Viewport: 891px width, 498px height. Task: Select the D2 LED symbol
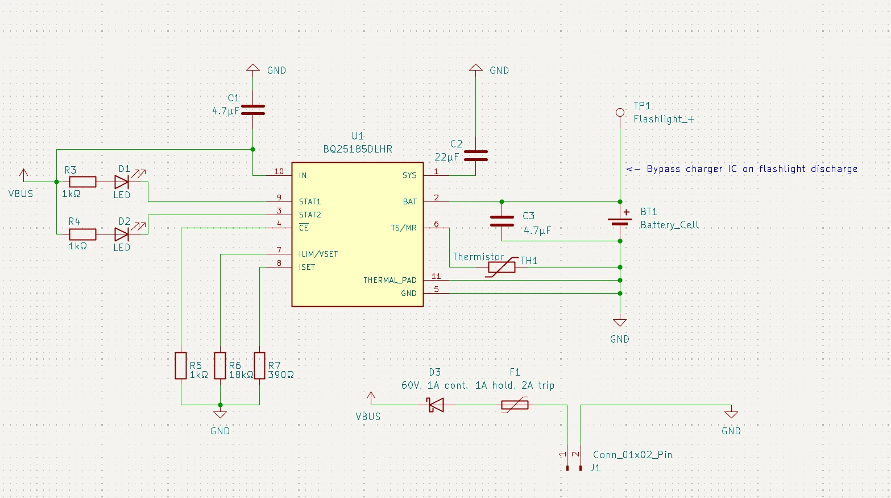pos(123,233)
